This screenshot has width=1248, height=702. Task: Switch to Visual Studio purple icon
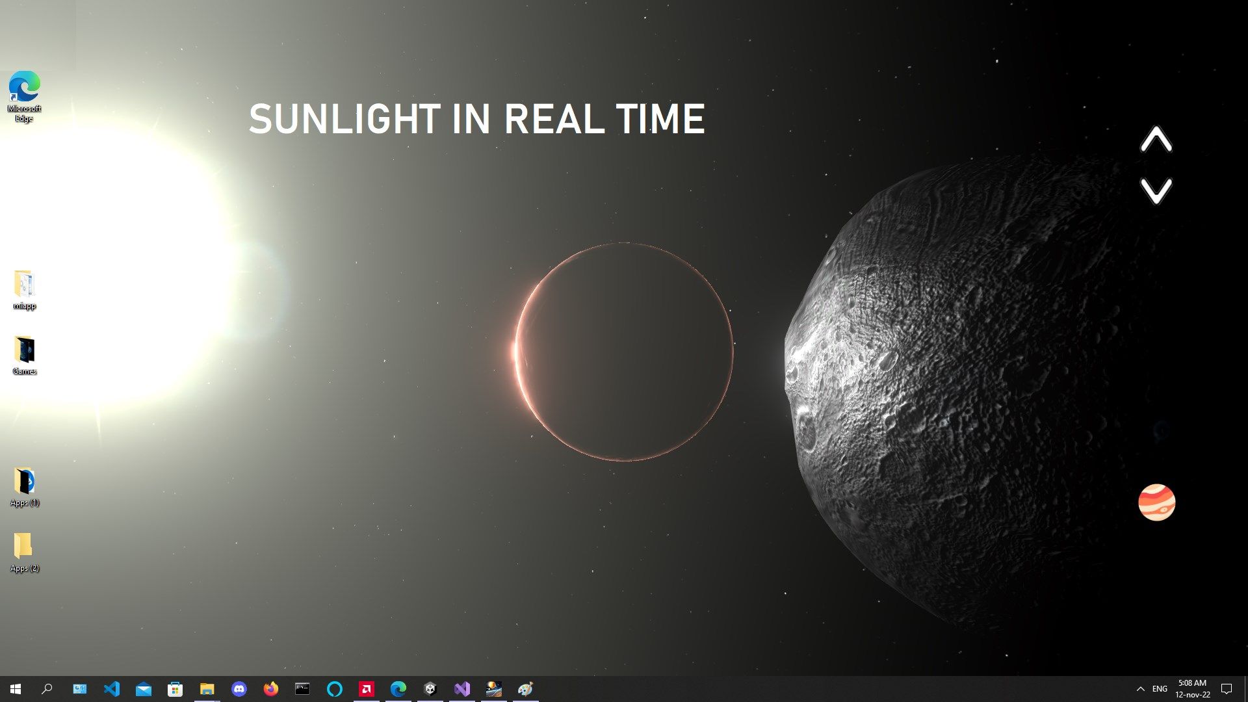click(x=462, y=689)
